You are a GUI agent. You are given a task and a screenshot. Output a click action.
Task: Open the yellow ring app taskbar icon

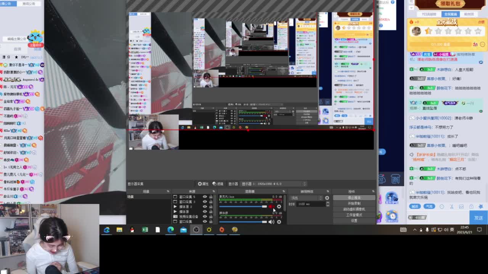coord(209,229)
